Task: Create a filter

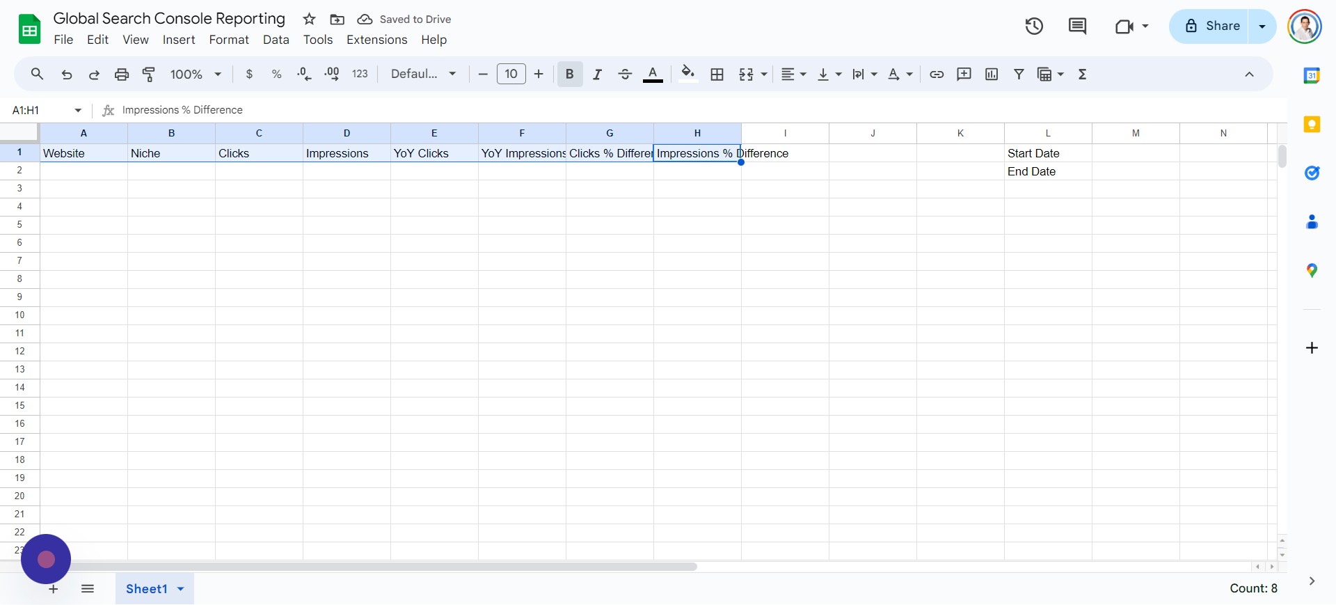Action: click(x=1019, y=74)
